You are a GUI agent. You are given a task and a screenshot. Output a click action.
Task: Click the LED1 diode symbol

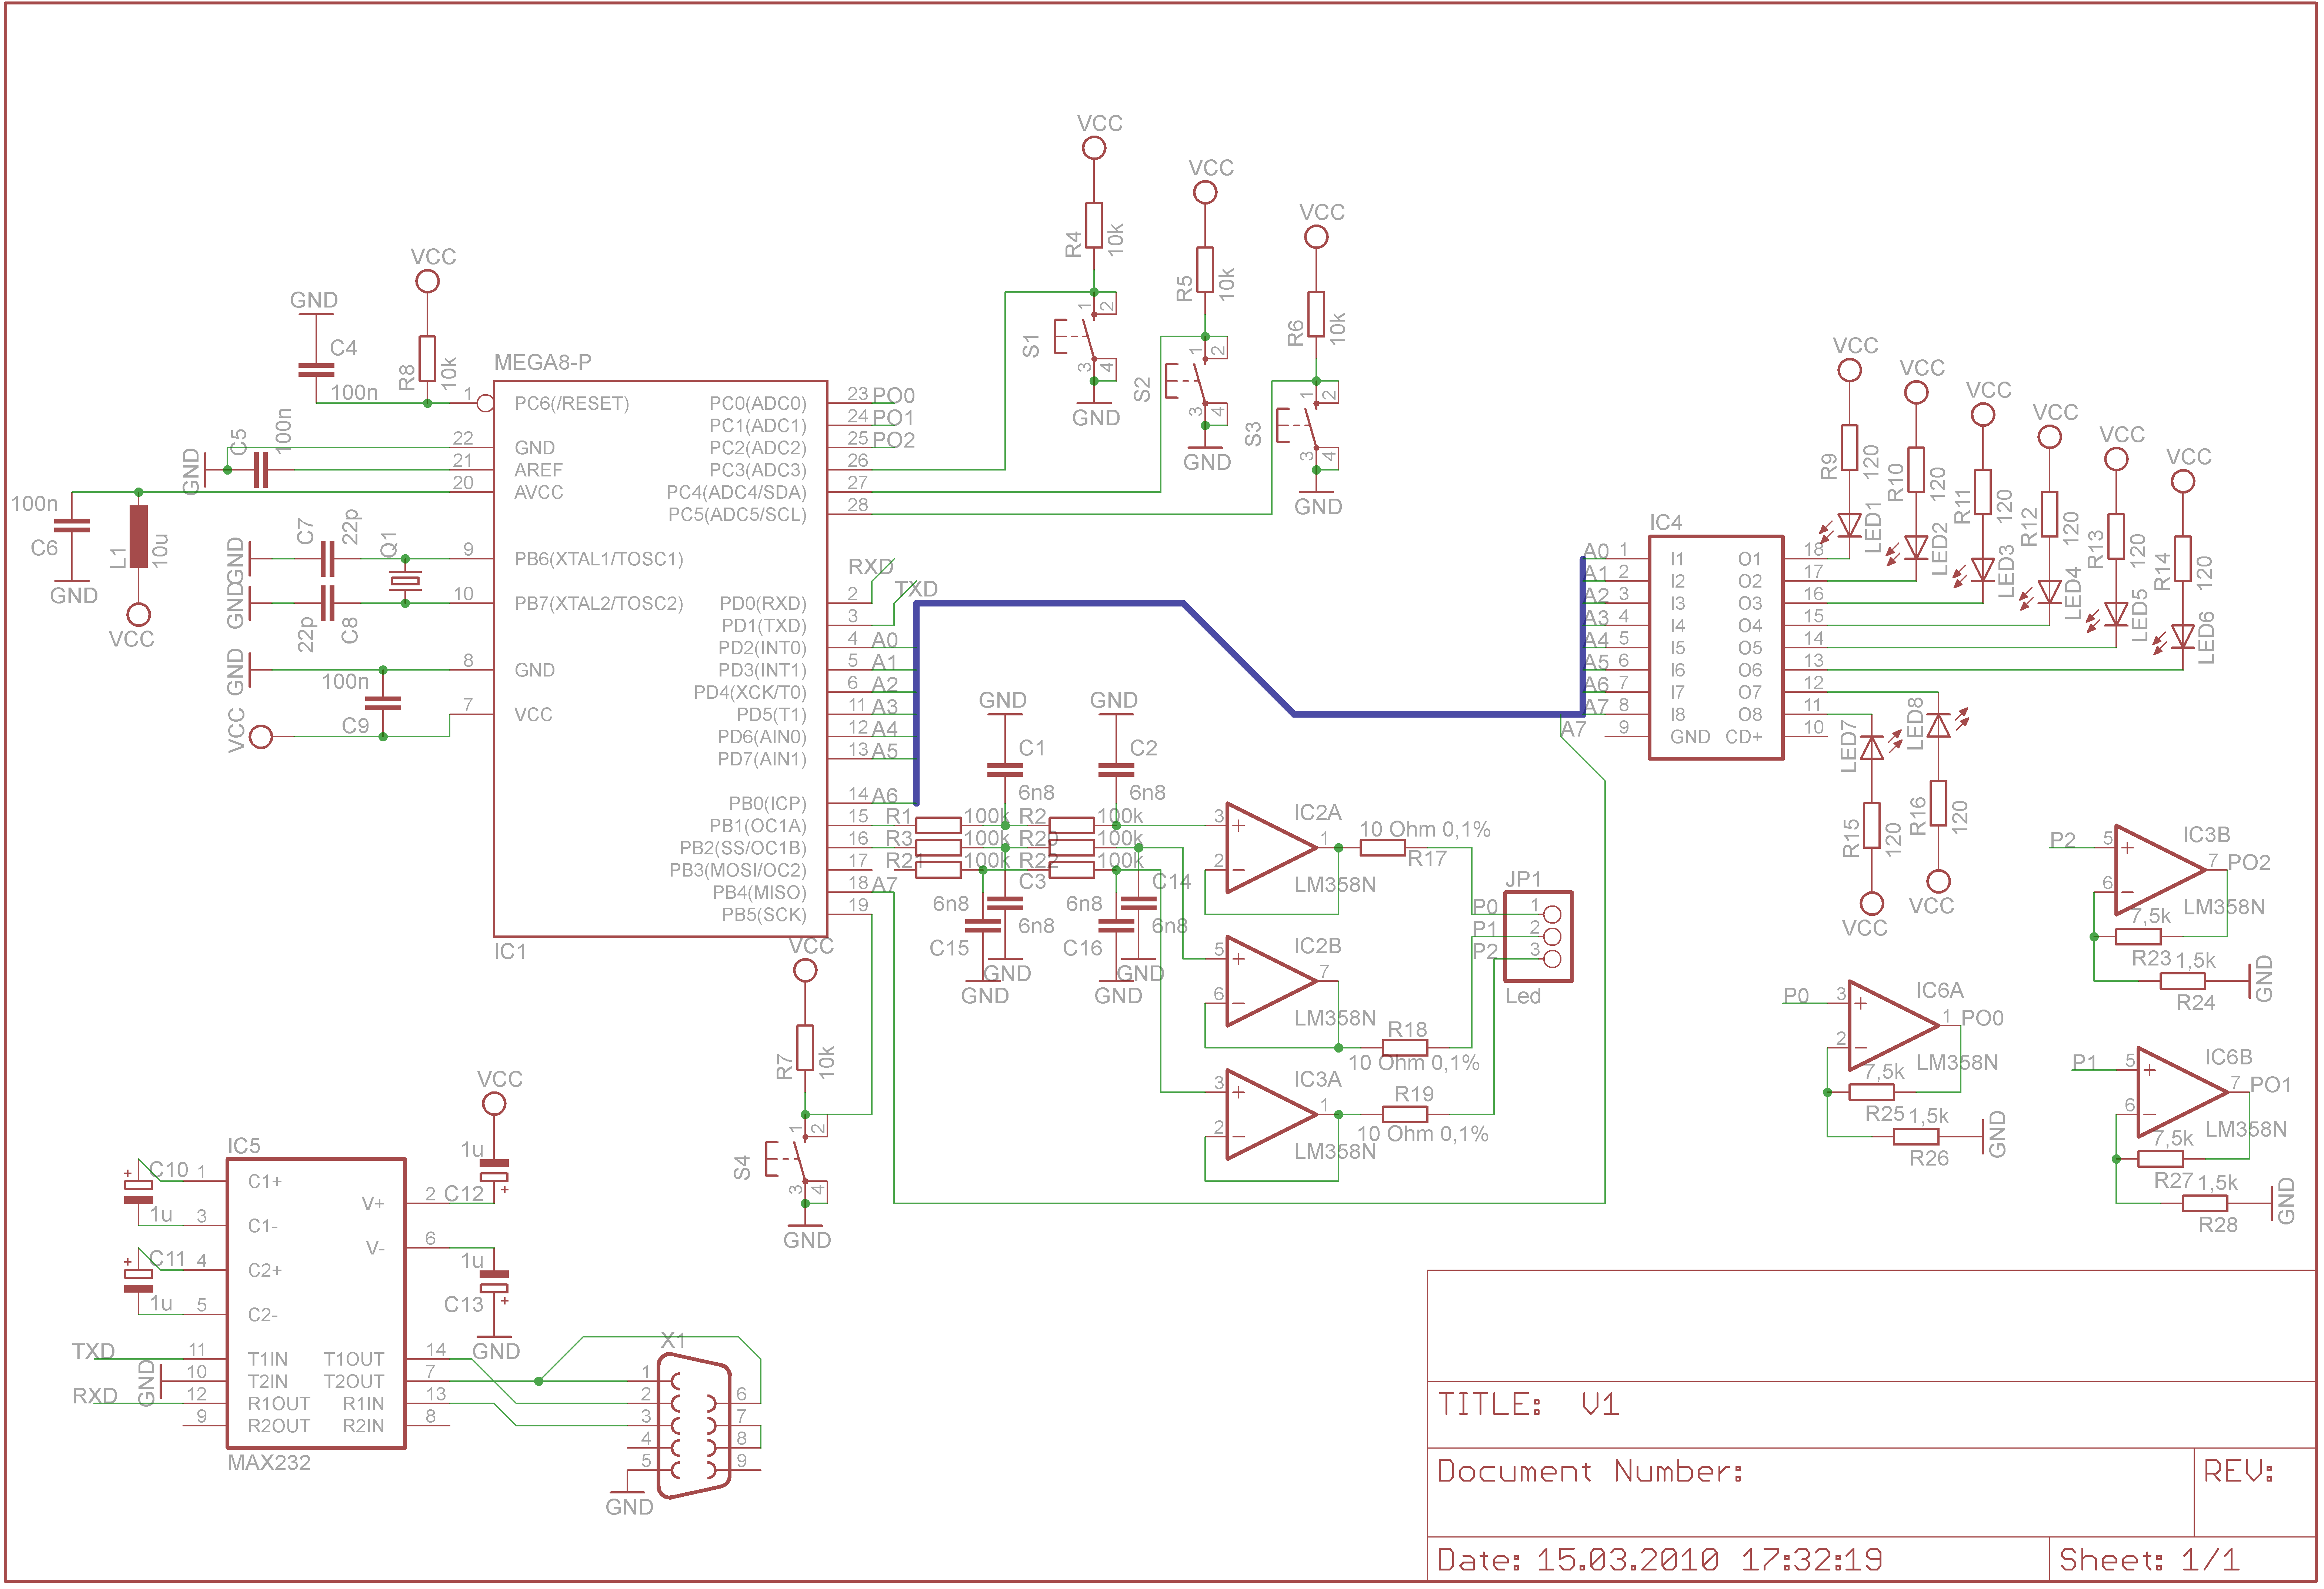coord(1850,525)
